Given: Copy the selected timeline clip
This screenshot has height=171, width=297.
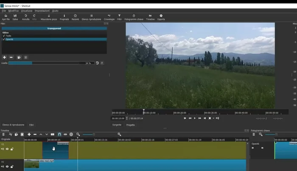Looking at the screenshot, I should [16, 134].
